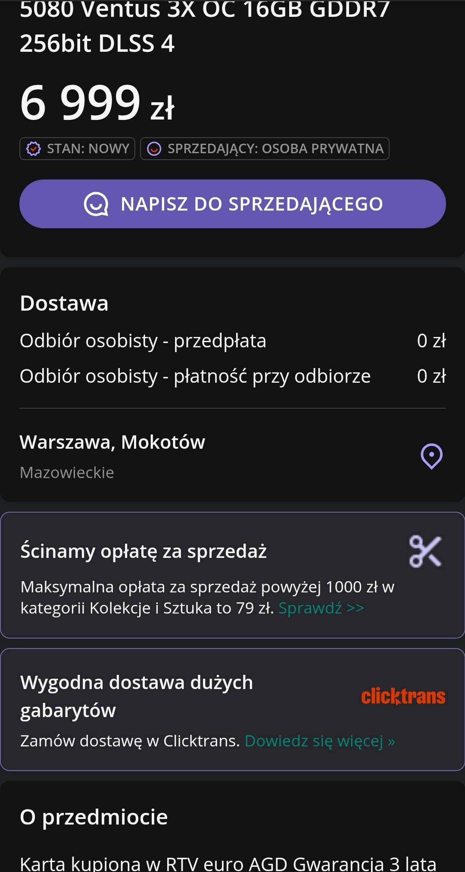Tap the smiley icon beside SPRZEDAJĄCY
Viewport: 465px width, 872px height.
[x=154, y=149]
